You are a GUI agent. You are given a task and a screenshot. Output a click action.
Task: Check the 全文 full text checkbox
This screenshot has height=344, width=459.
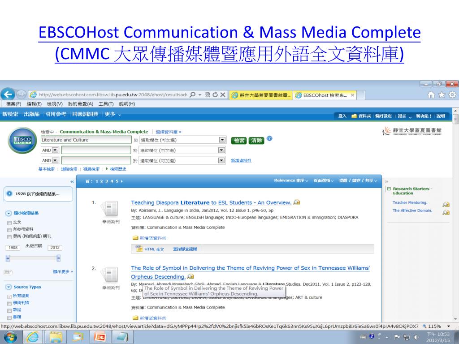pos(9,223)
